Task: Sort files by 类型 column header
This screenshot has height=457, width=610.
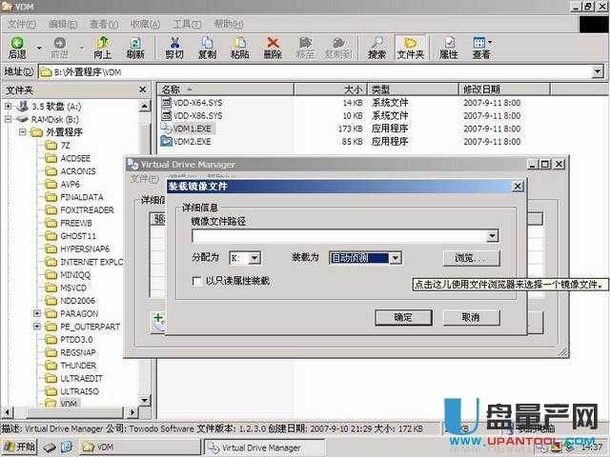Action: click(x=413, y=89)
